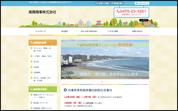The width and height of the screenshot is (178, 111).
Task: Open favorites via the star お気に入り物件 icon
Action: pos(97,3)
